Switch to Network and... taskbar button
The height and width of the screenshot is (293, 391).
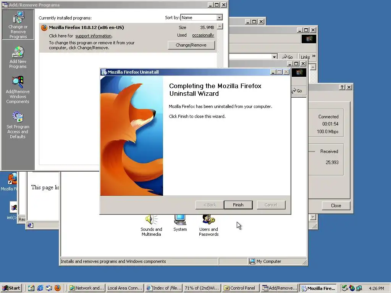tap(87, 288)
